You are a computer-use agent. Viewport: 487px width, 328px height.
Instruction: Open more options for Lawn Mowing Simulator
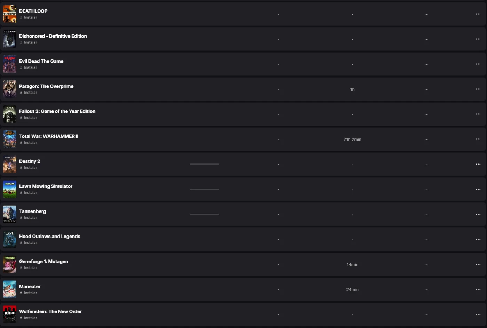478,190
